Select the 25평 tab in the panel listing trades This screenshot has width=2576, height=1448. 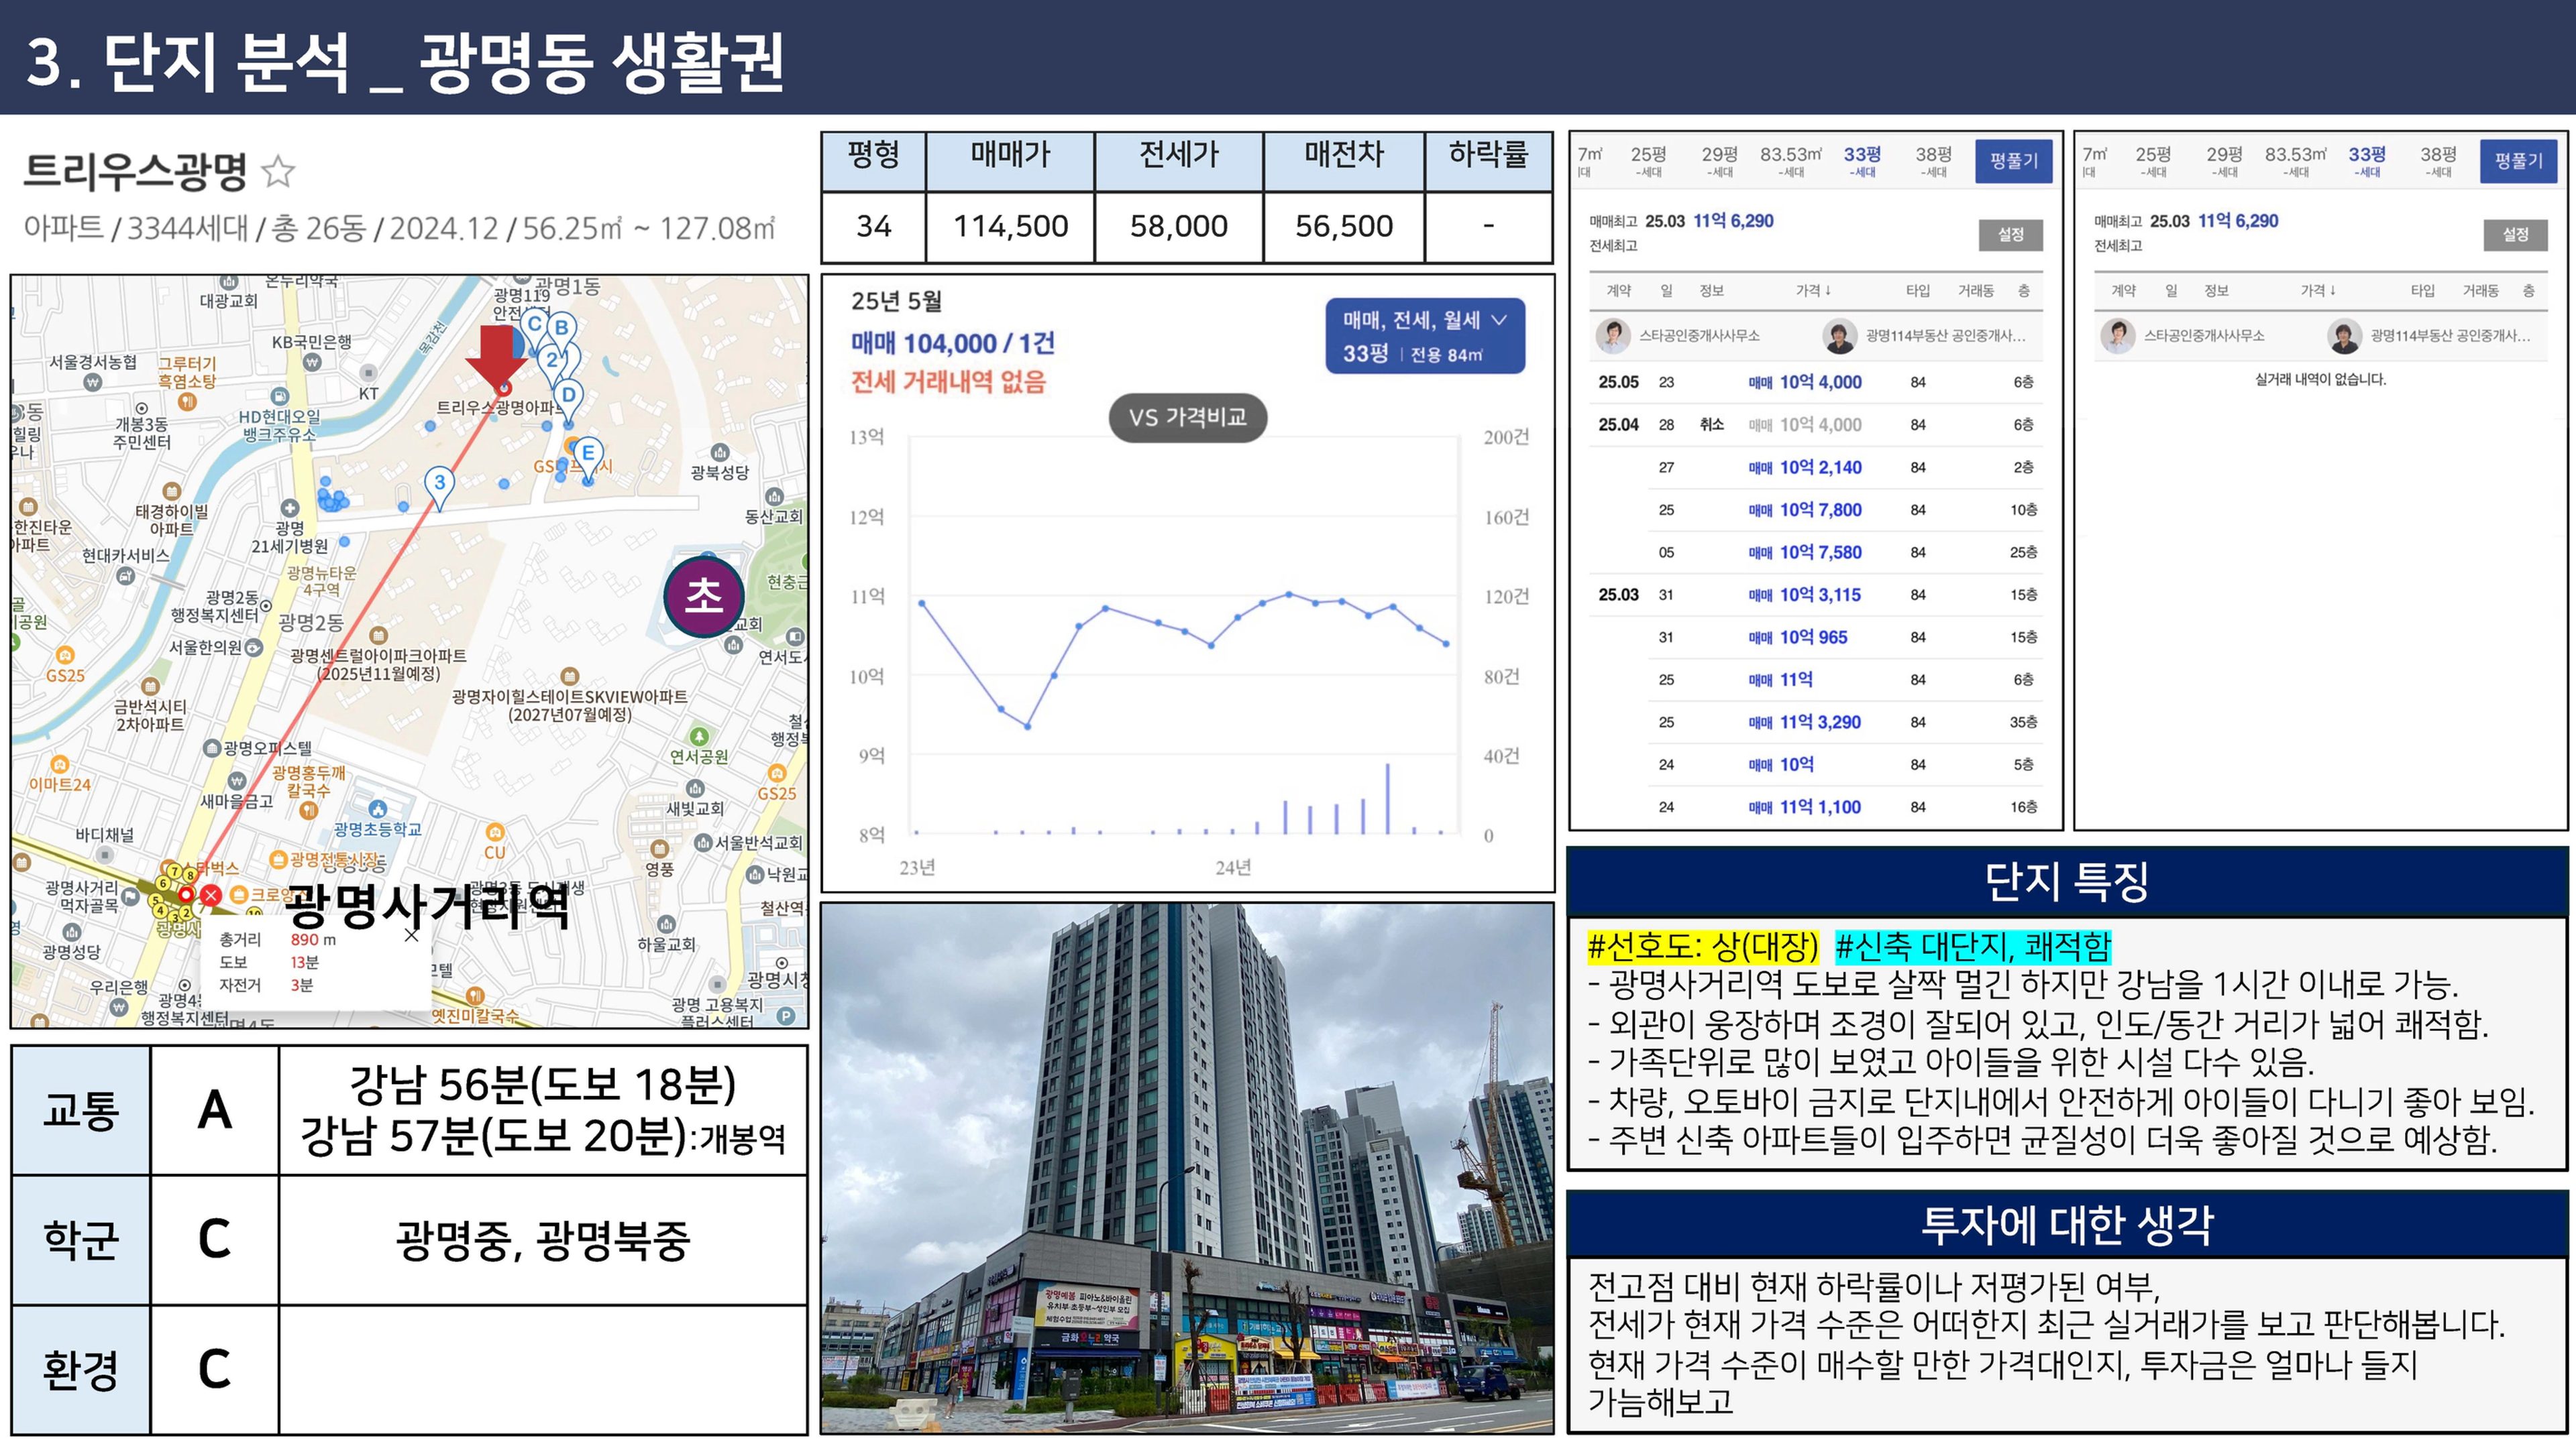(x=1648, y=160)
